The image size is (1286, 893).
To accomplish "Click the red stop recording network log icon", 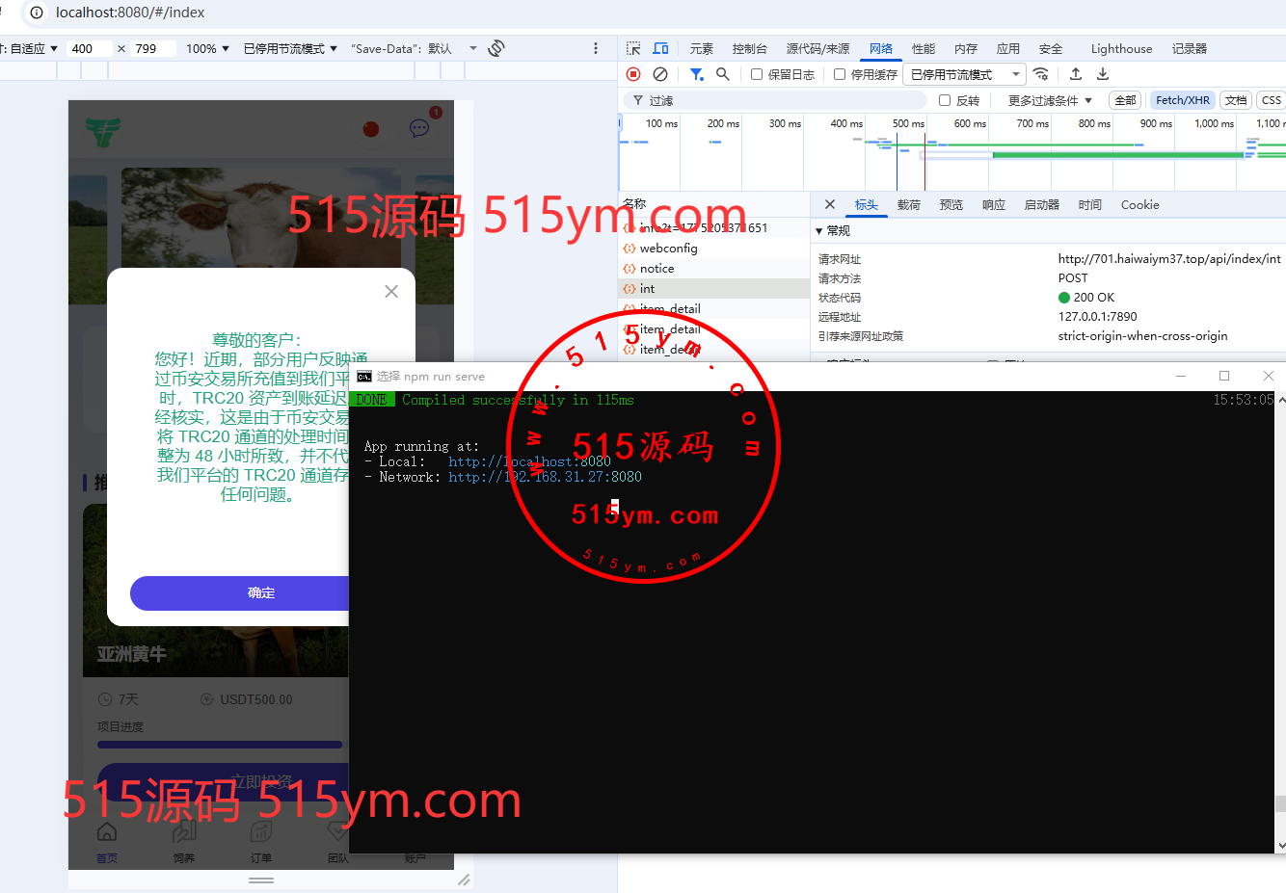I will [633, 74].
